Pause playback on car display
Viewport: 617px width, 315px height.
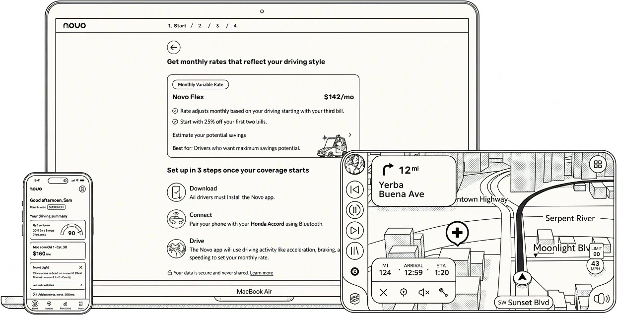(x=354, y=210)
